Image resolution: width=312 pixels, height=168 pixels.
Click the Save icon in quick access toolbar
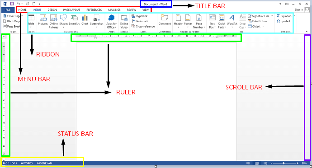tap(12, 4)
